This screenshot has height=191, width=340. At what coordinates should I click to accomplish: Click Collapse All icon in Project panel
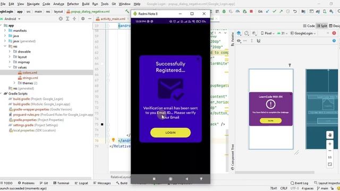click(74, 19)
